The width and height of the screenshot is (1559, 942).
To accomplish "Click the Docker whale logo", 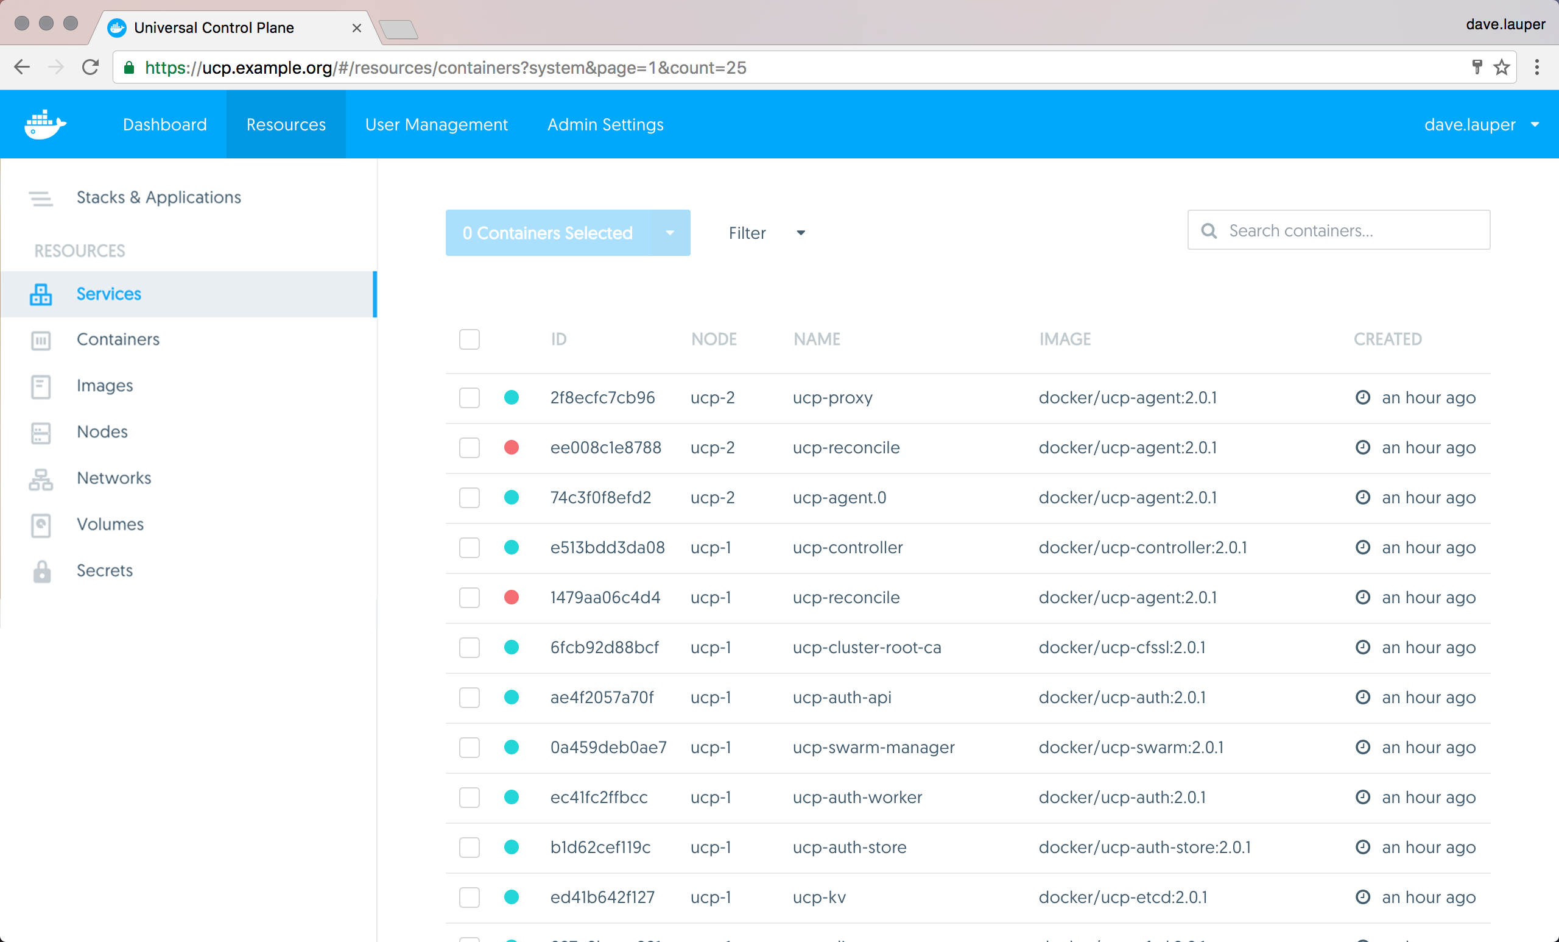I will coord(44,124).
